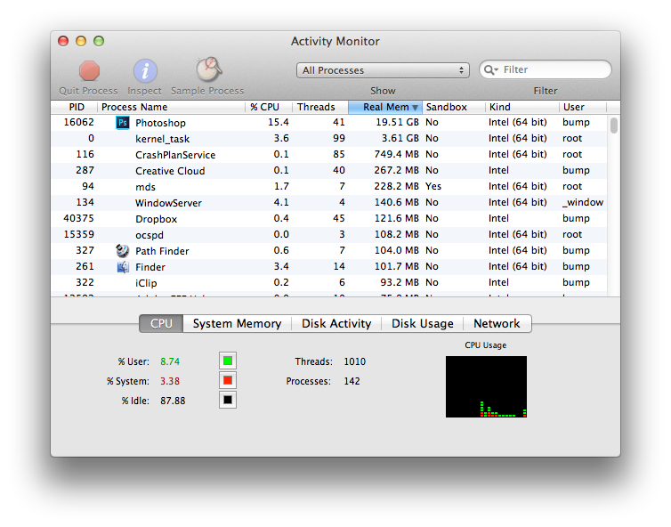Select the WindowServer process row

click(x=328, y=202)
